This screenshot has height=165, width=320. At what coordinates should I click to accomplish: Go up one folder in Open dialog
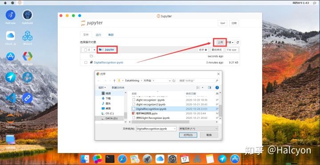(115, 81)
